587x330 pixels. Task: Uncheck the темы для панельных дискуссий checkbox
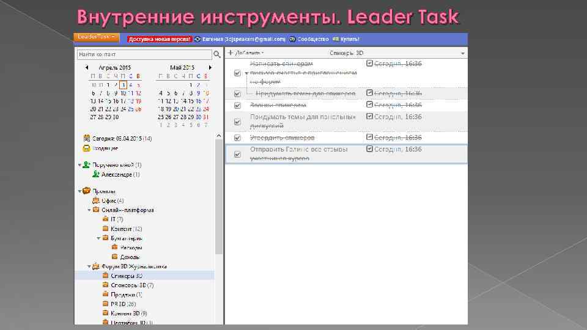click(237, 122)
